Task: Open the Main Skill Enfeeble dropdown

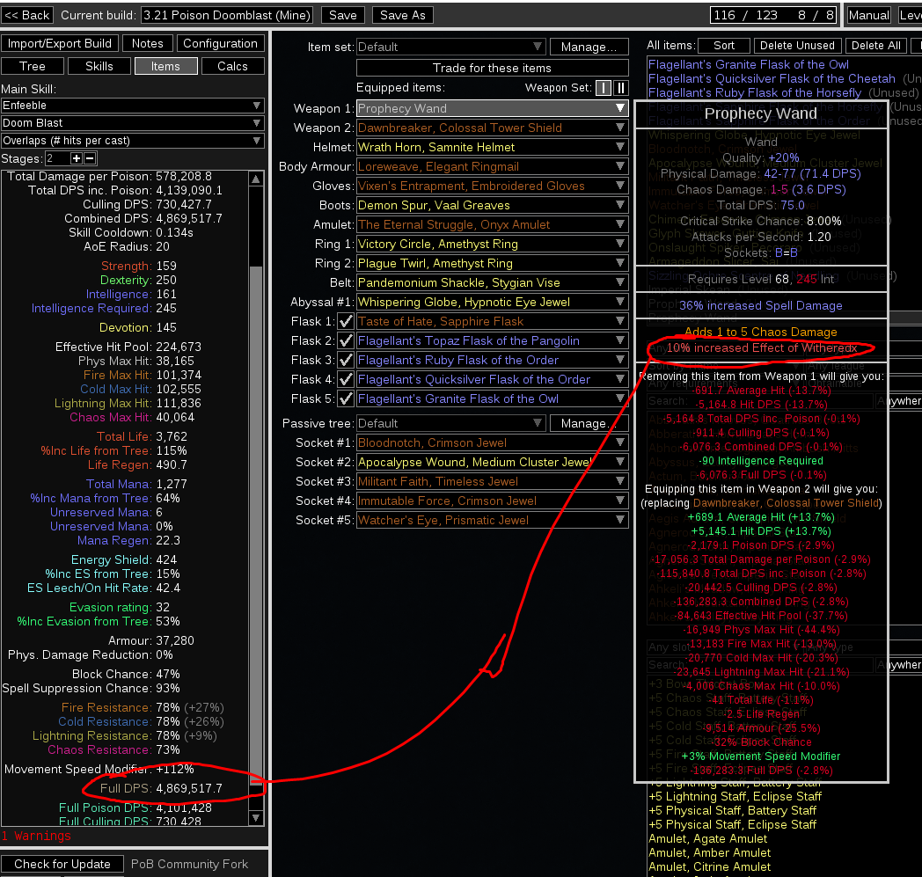Action: [132, 104]
